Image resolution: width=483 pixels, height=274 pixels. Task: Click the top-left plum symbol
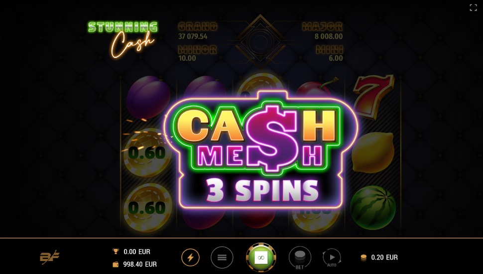(148, 97)
